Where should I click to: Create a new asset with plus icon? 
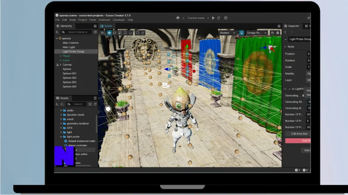pyautogui.click(x=57, y=104)
